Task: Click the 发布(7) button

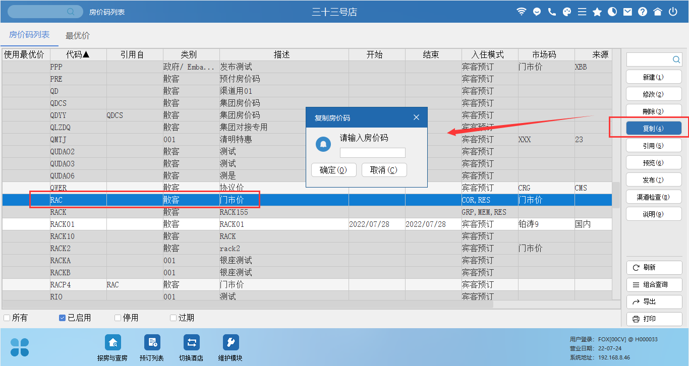Action: point(654,180)
